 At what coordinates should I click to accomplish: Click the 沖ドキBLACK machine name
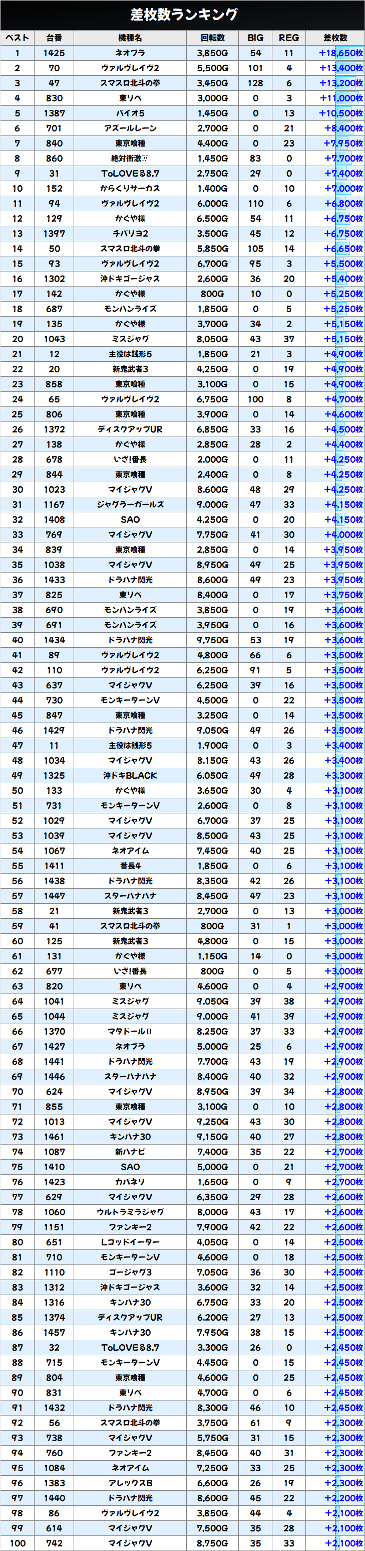pos(130,776)
